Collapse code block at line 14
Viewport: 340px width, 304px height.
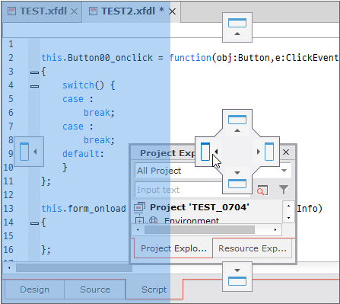(x=34, y=223)
